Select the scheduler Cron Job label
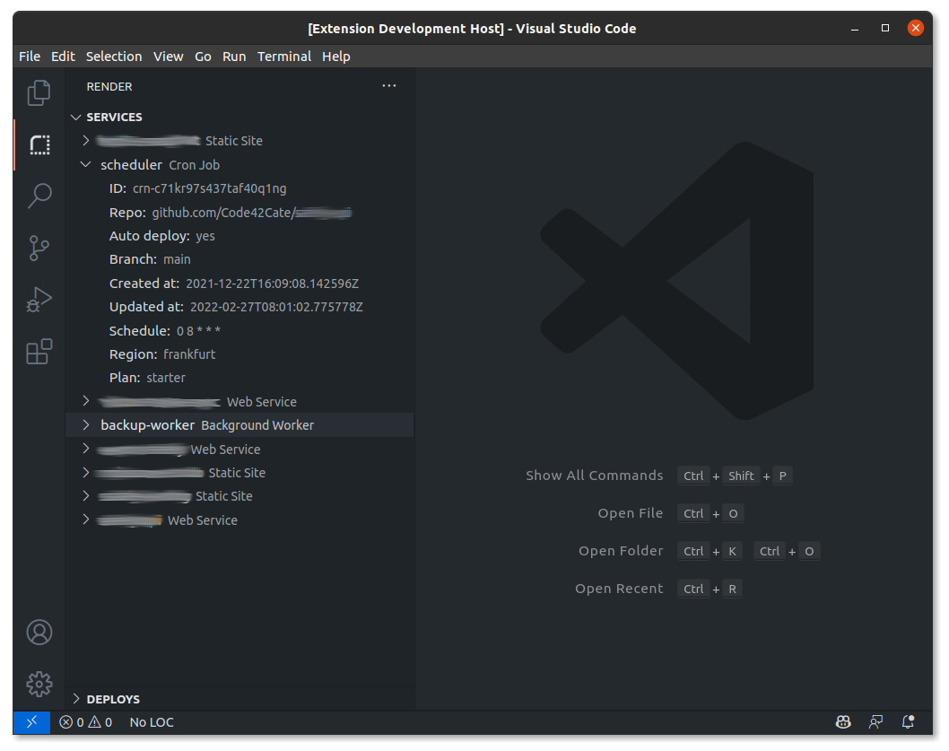 pos(160,165)
